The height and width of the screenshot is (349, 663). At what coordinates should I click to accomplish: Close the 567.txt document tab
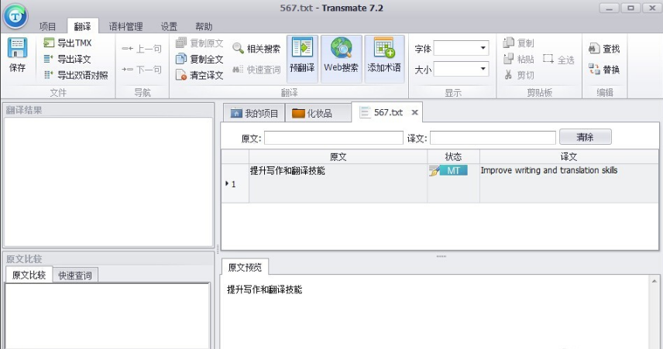pos(414,113)
